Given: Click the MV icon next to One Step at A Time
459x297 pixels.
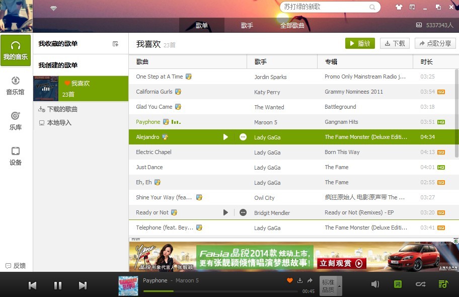Looking at the screenshot, I should (189, 77).
